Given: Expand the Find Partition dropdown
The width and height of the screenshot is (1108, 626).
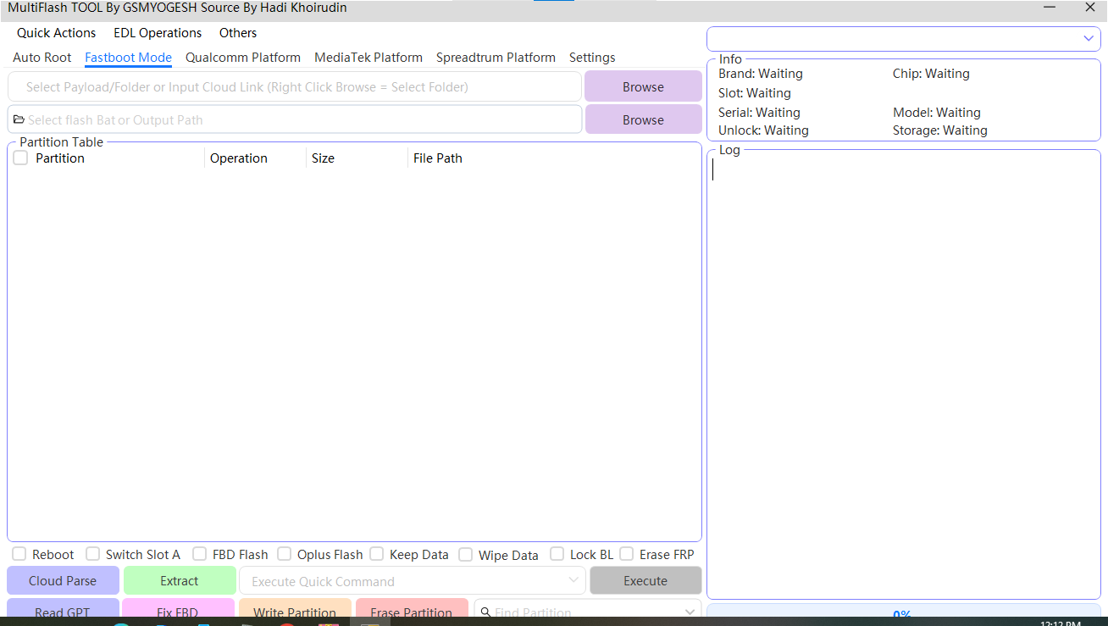Looking at the screenshot, I should pyautogui.click(x=689, y=612).
